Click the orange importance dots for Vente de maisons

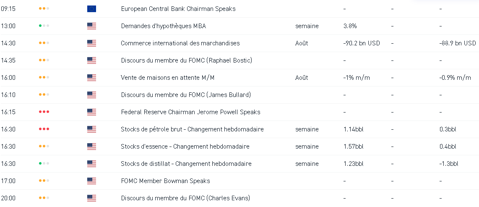coord(44,78)
